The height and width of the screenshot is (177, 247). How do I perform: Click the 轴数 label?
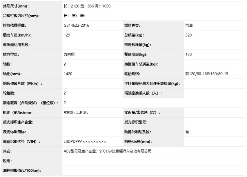click(7, 64)
